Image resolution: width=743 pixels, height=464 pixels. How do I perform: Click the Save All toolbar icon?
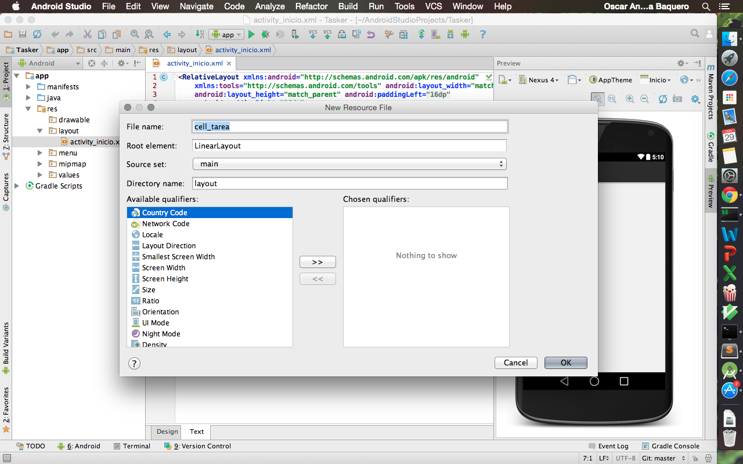tap(22, 35)
